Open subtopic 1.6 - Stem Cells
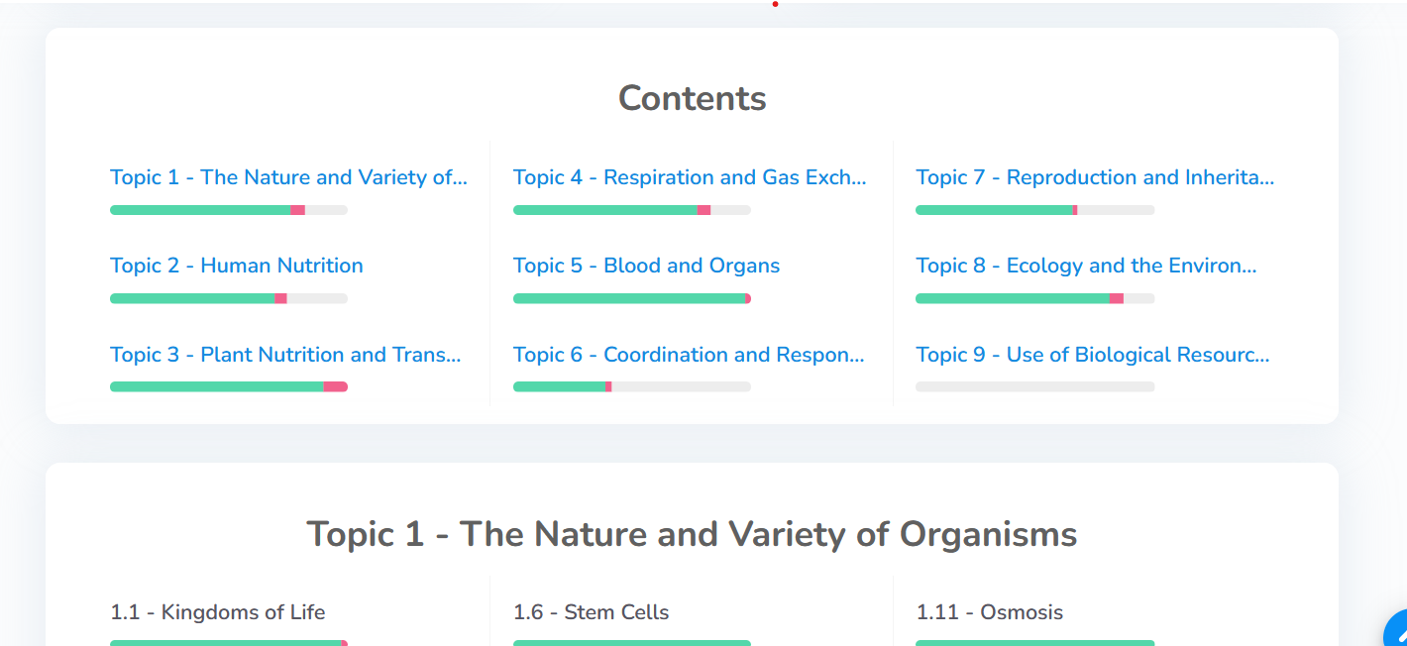The height and width of the screenshot is (646, 1407). click(x=591, y=612)
